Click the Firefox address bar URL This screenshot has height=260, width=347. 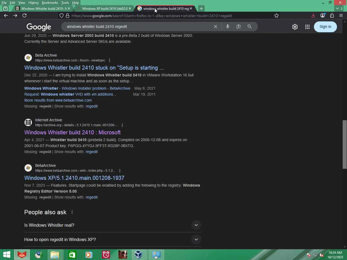152,16
